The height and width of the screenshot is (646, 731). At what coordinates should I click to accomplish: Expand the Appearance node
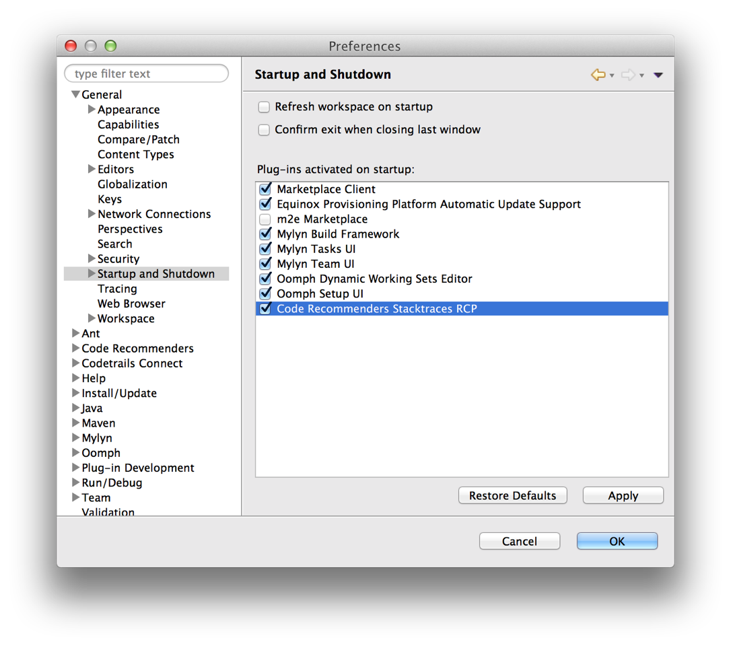[92, 109]
